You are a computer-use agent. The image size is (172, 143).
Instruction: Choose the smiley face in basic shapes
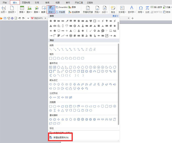pyautogui.click(x=103, y=71)
